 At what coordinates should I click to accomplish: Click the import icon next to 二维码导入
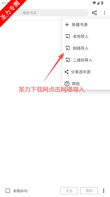(67, 60)
